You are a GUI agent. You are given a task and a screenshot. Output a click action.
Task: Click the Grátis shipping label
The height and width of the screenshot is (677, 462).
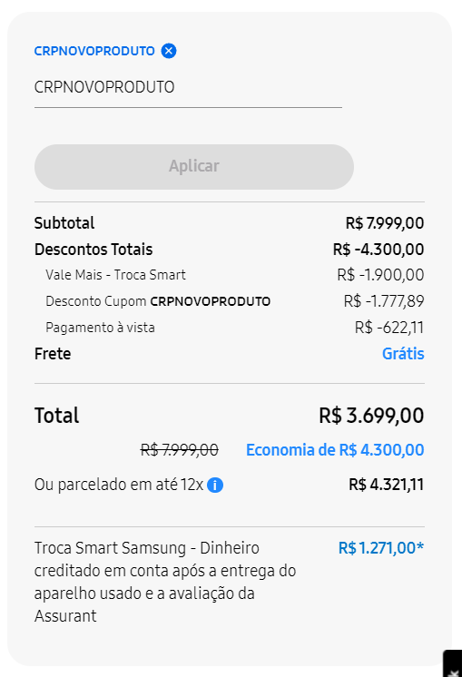point(403,354)
